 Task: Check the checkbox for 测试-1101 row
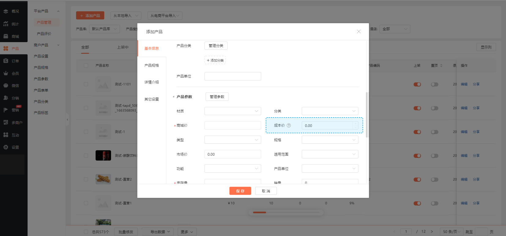tap(86, 84)
